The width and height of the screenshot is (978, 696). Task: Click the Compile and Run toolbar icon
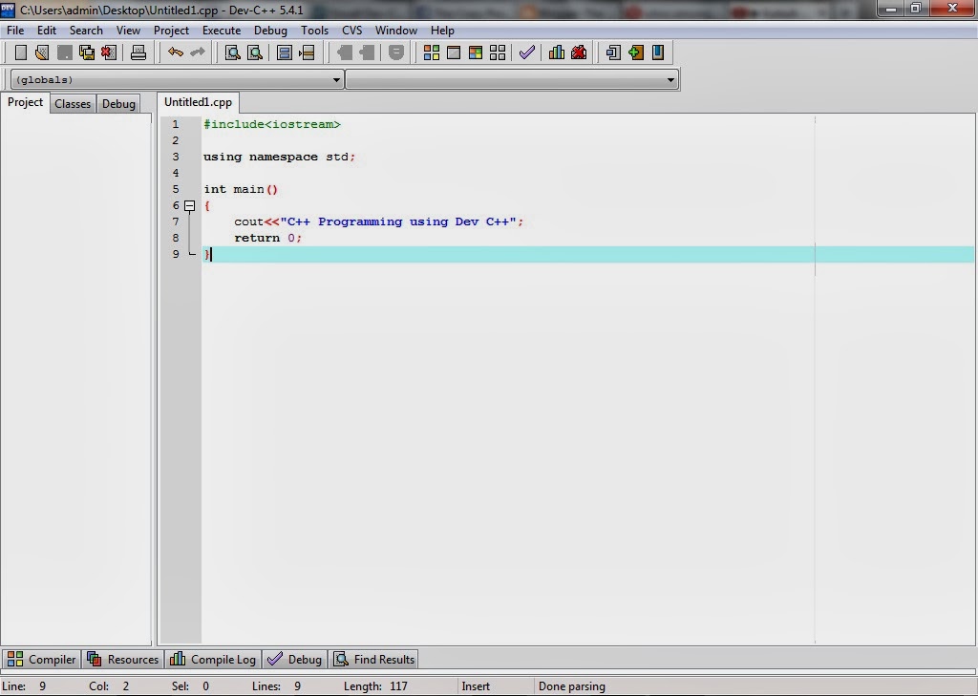click(476, 53)
